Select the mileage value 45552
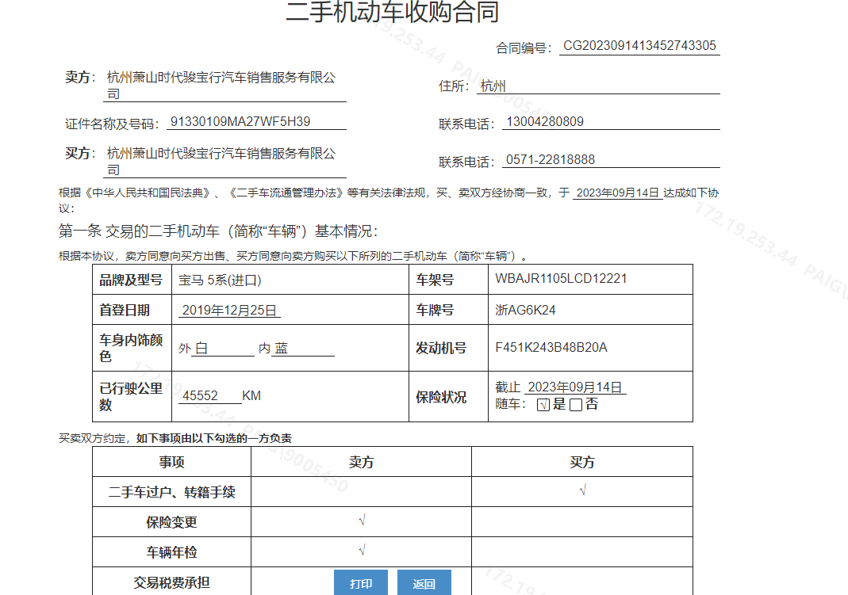 click(x=200, y=396)
